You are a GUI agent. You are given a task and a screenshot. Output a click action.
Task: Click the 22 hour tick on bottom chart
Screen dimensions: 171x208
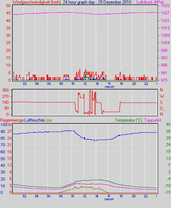click(146, 196)
